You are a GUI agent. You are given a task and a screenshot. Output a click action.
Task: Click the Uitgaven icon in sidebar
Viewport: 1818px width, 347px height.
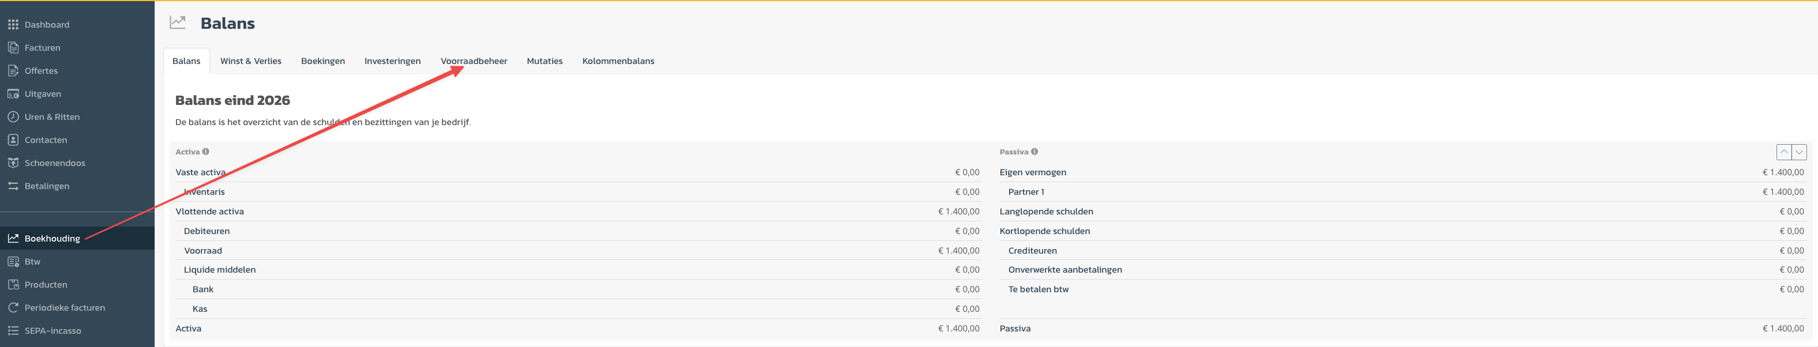coord(13,94)
